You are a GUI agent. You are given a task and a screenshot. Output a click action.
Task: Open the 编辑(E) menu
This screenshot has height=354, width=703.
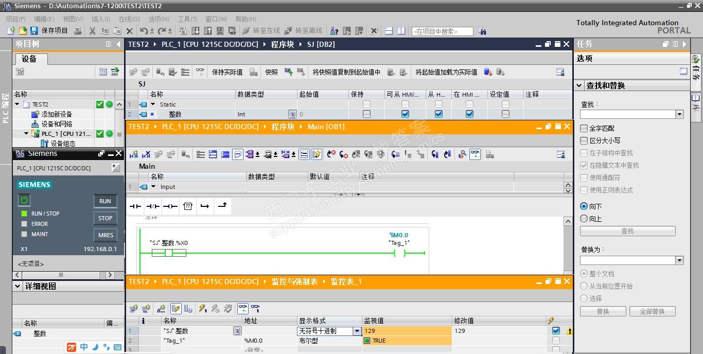point(44,19)
